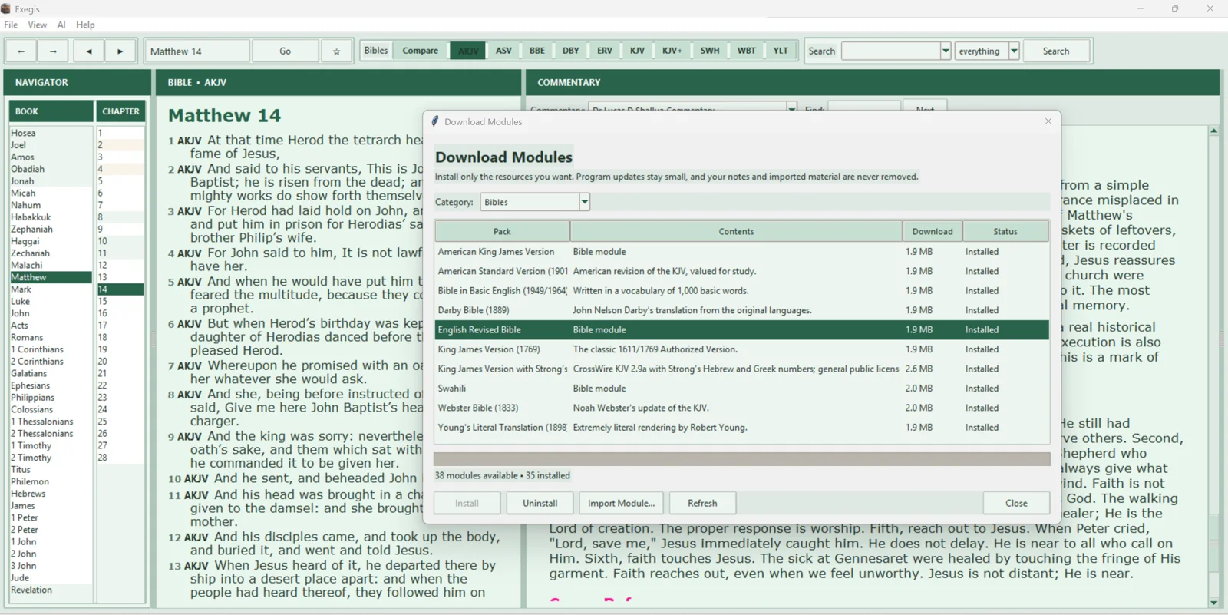This screenshot has height=615, width=1228.
Task: Select 'Darby Bible (1889)' pack row
Action: point(741,310)
